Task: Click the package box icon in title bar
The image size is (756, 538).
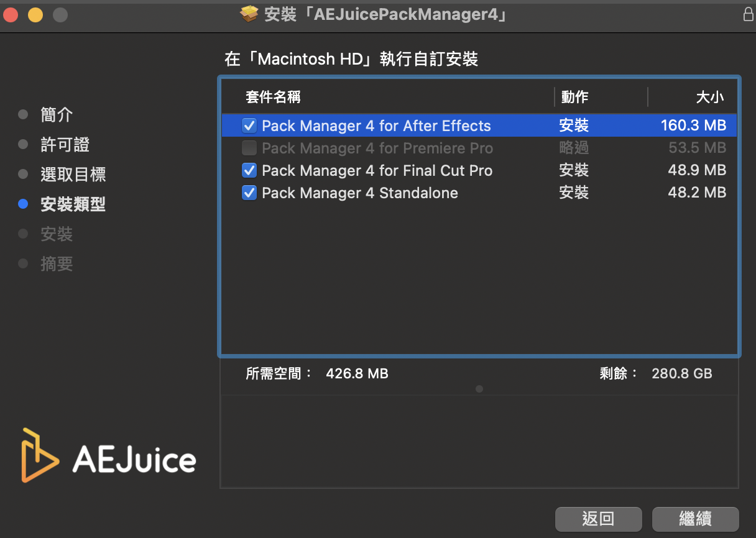Action: [x=249, y=14]
